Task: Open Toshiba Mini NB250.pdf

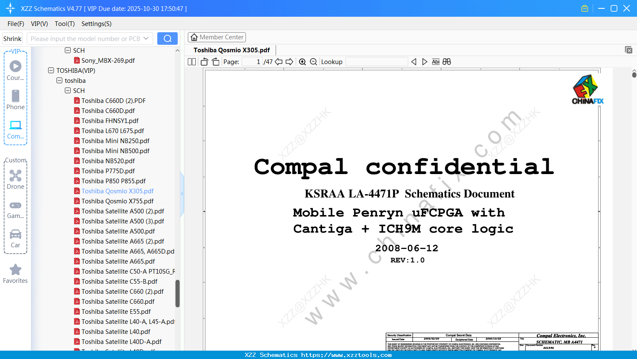Action: pos(115,141)
